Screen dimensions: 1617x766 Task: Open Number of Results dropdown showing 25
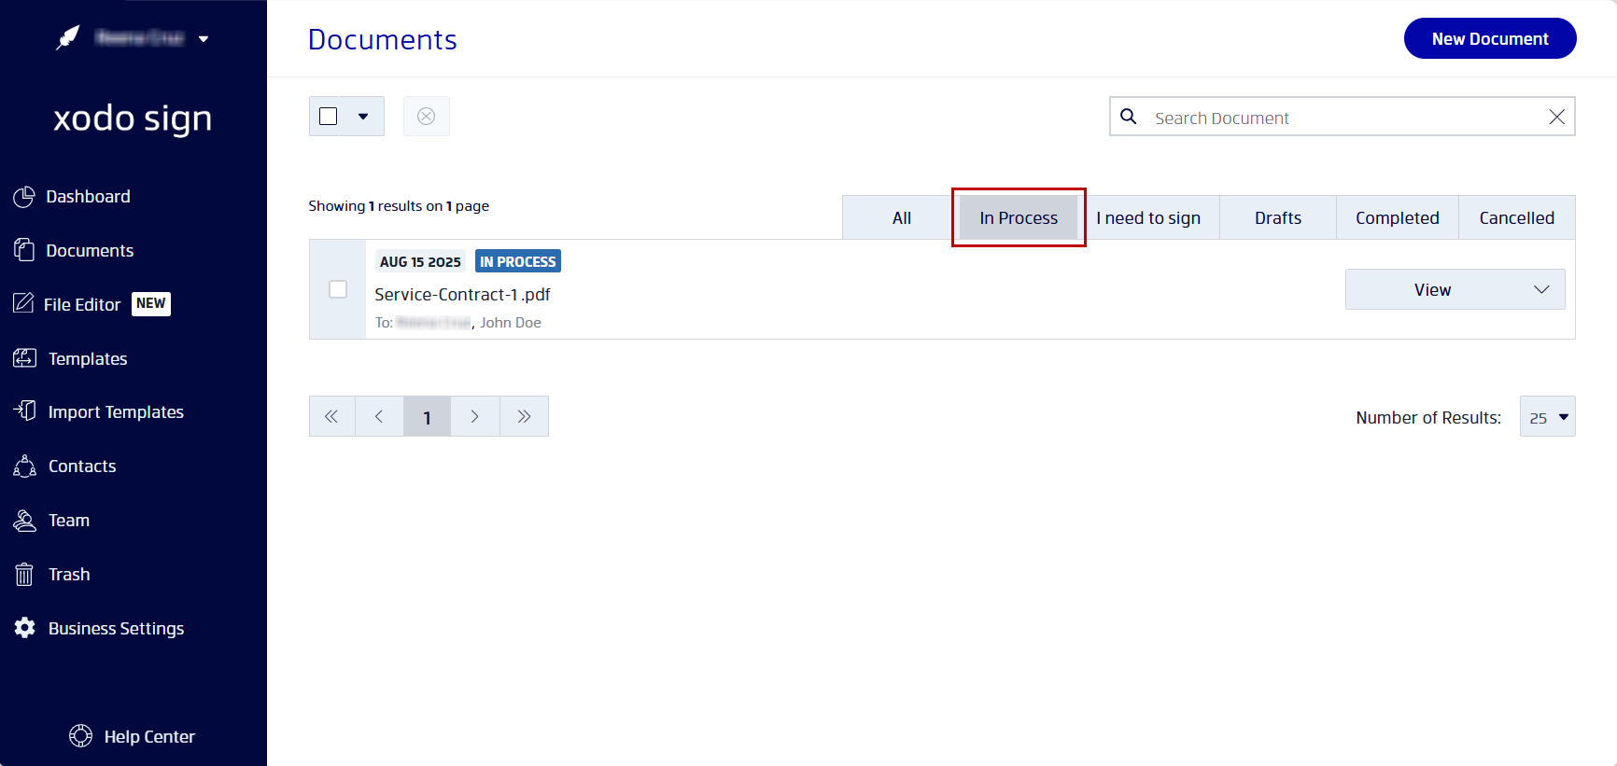pyautogui.click(x=1547, y=416)
